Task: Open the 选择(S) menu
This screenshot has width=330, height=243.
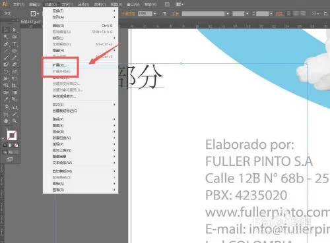Action: [x=84, y=5]
